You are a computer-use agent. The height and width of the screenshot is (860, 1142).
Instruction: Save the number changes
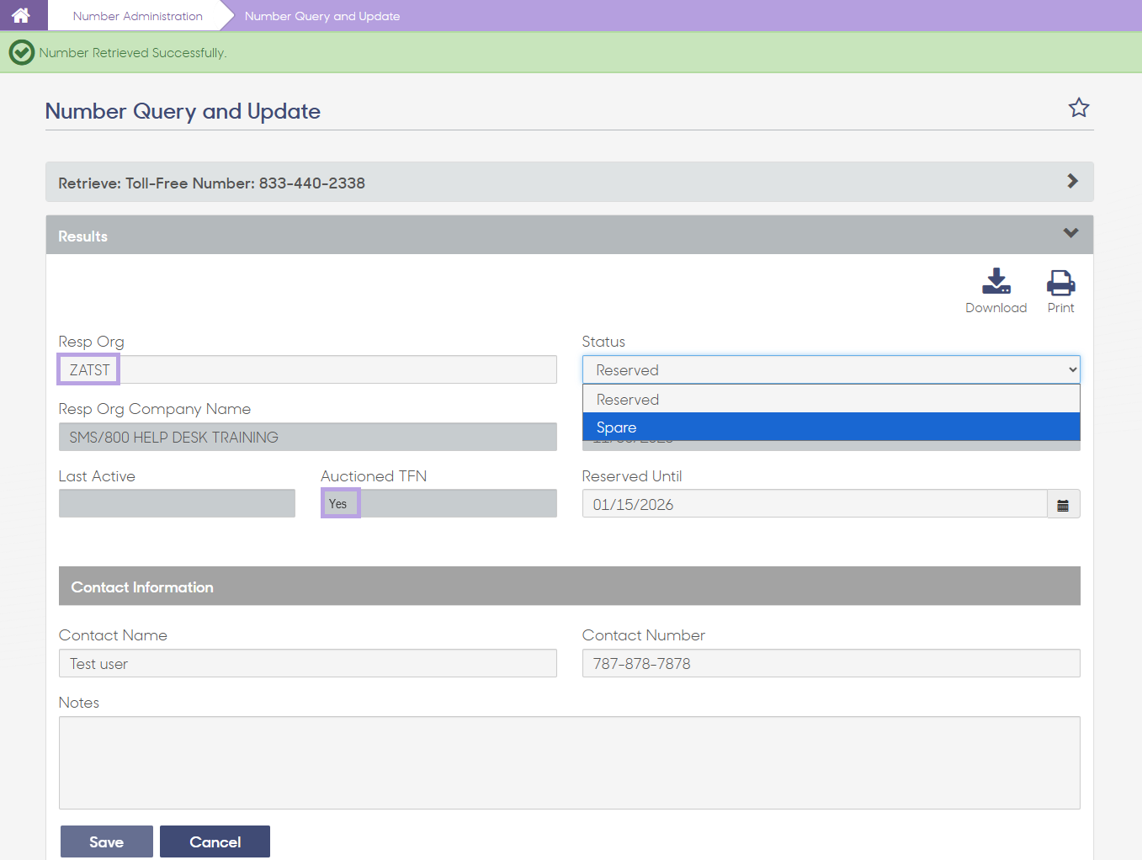click(106, 841)
